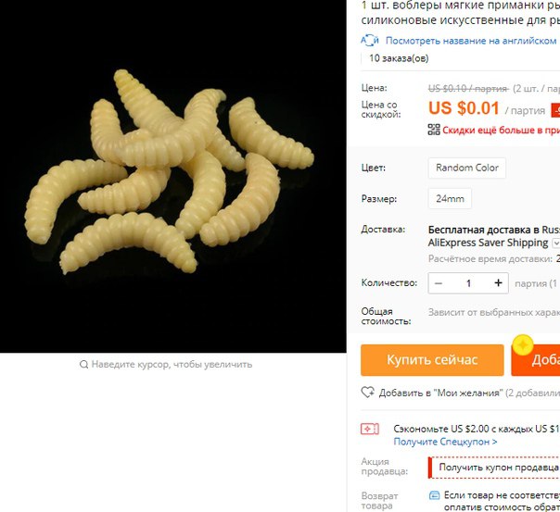The height and width of the screenshot is (512, 560).
Task: Select the 24mm size option
Action: click(x=450, y=198)
